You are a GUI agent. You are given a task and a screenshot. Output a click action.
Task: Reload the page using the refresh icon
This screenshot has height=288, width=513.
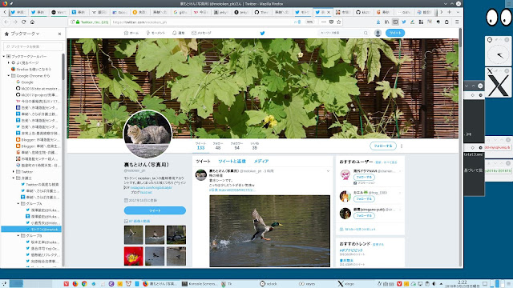point(23,22)
